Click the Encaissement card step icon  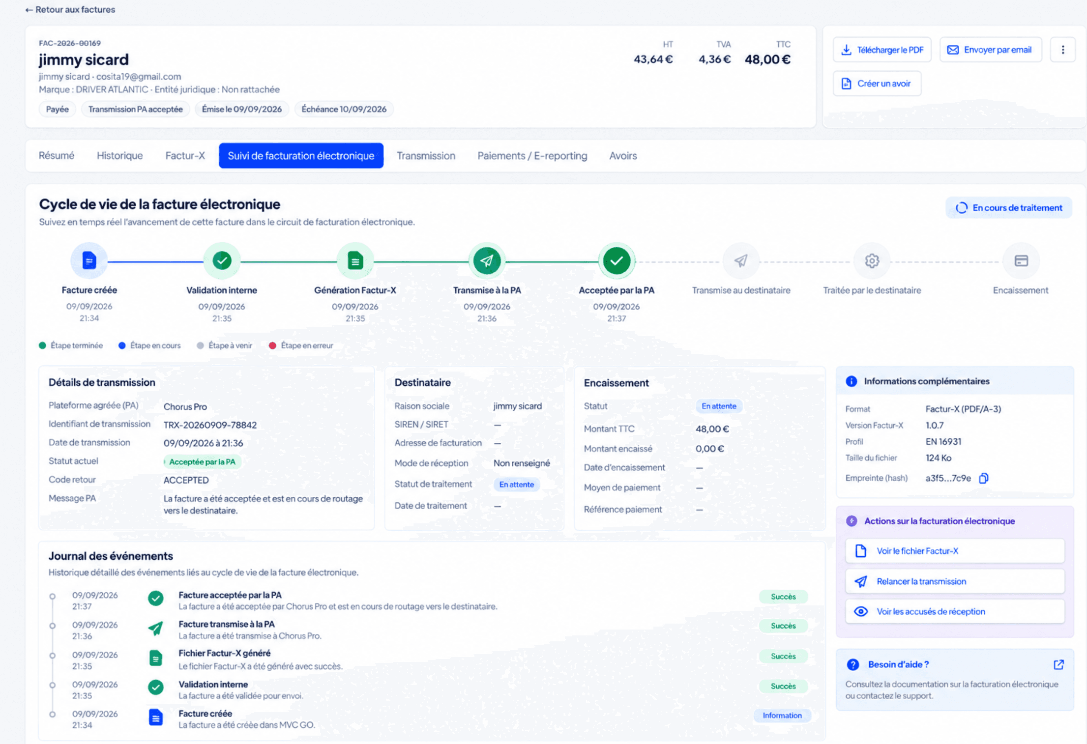coord(1021,260)
